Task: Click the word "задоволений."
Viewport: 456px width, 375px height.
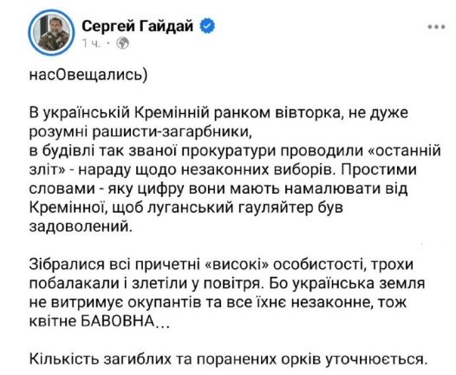Action: [81, 227]
